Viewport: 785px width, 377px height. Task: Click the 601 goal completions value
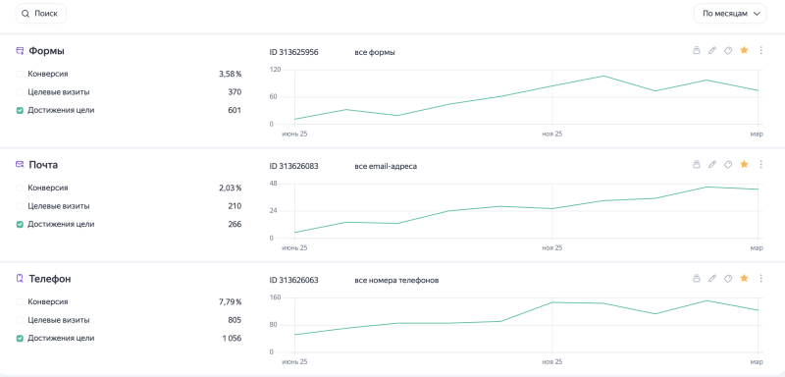pos(235,110)
